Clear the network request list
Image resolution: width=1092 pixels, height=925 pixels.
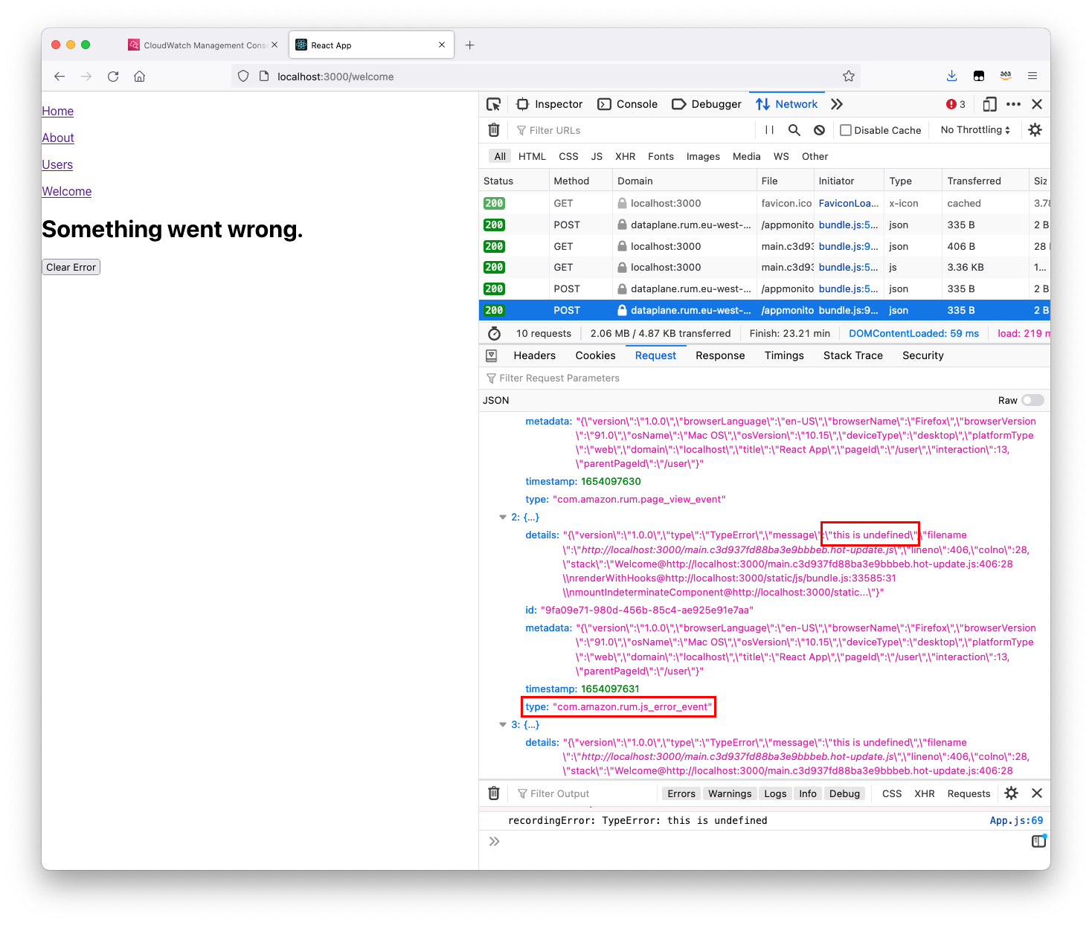click(494, 129)
